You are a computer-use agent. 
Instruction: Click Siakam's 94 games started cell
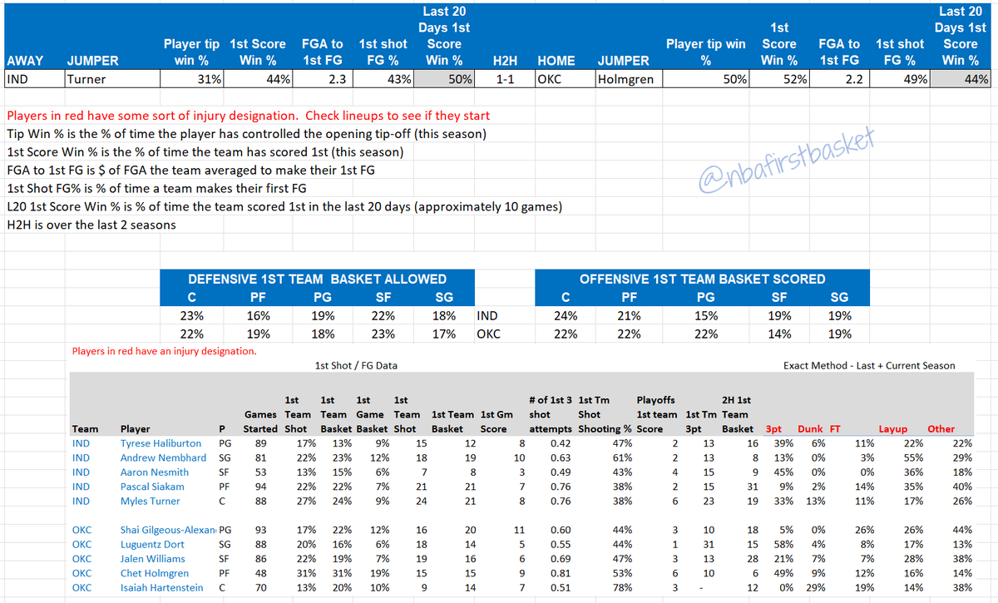click(x=260, y=487)
